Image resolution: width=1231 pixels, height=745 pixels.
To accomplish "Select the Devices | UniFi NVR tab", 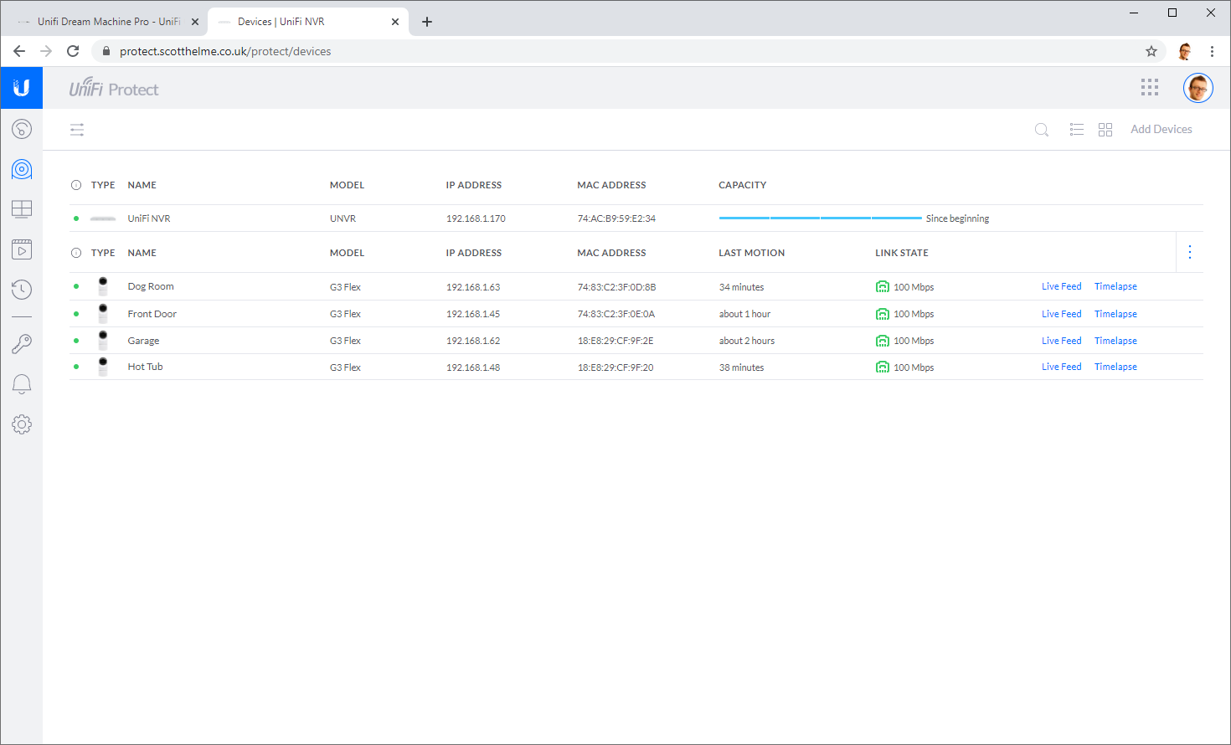I will 307,22.
